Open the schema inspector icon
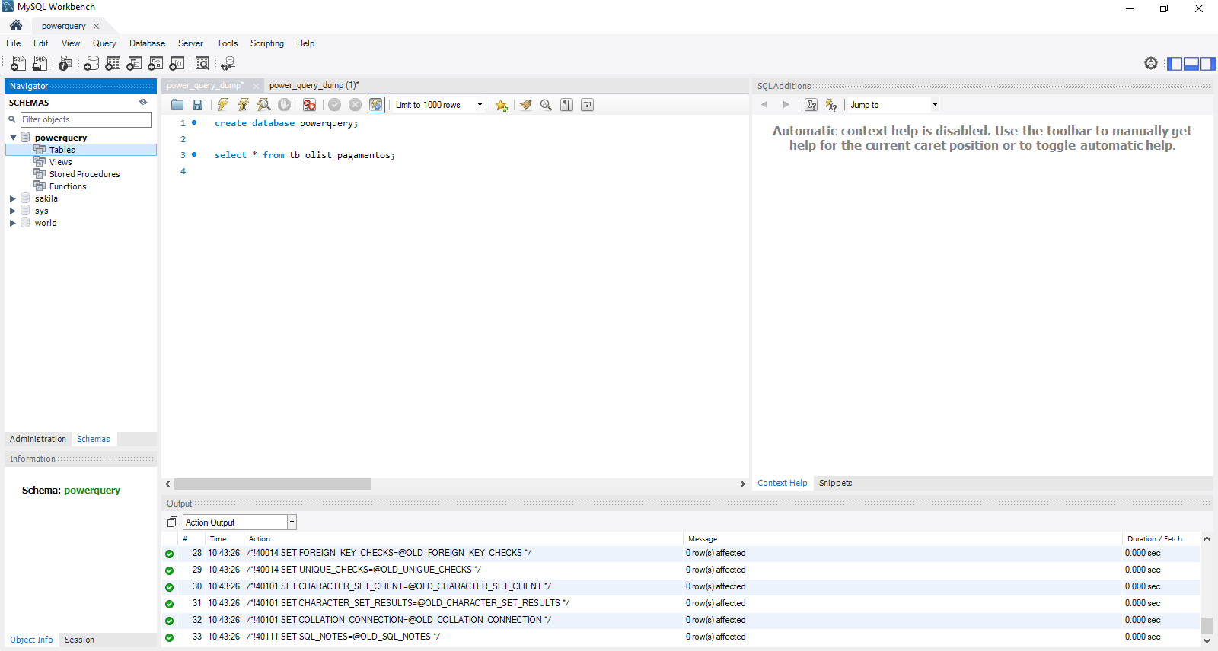Screen dimensions: 1218x651 point(65,64)
